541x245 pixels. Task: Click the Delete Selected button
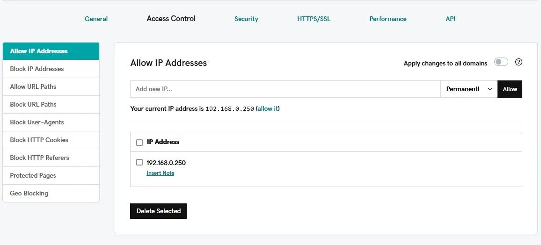tap(158, 211)
